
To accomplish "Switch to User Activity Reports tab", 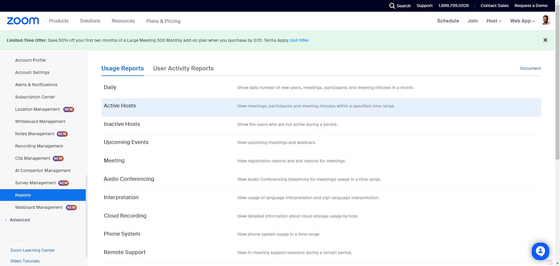I will [183, 68].
